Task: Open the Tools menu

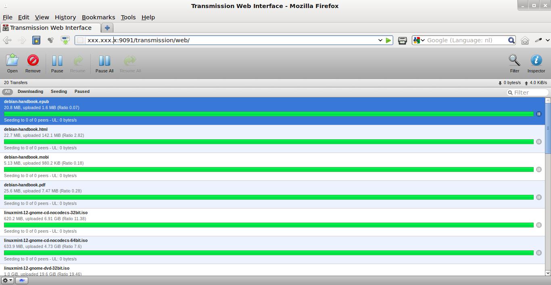Action: click(x=128, y=17)
